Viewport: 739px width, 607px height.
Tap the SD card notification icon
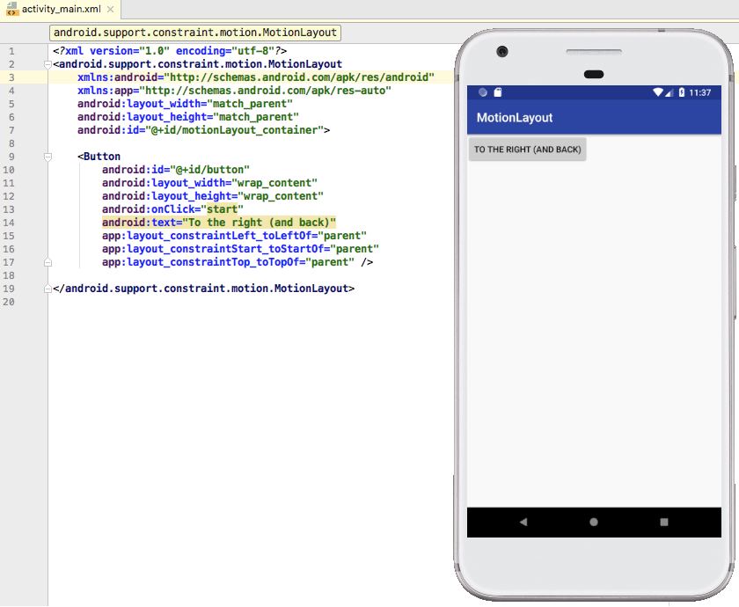(498, 92)
